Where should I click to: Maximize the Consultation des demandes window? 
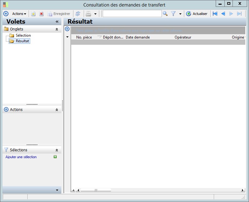[229, 4]
